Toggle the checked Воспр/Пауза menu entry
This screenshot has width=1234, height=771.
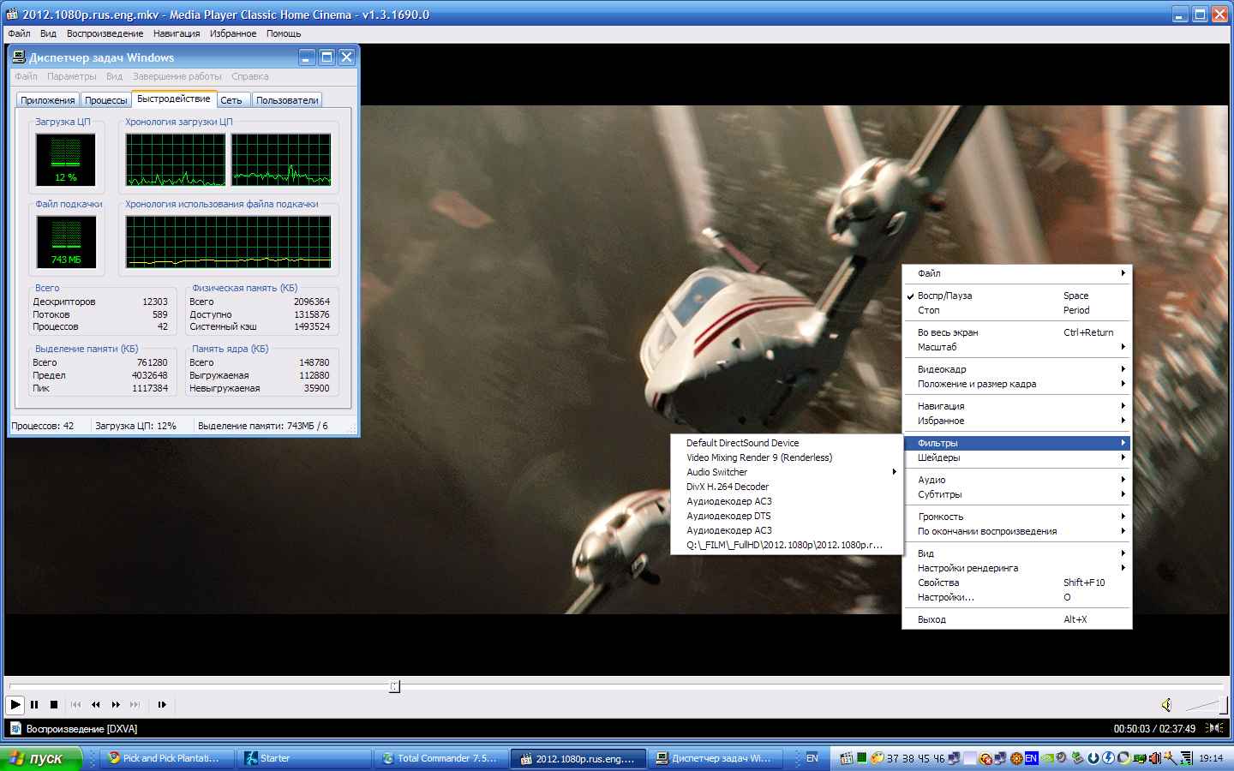pyautogui.click(x=1017, y=296)
